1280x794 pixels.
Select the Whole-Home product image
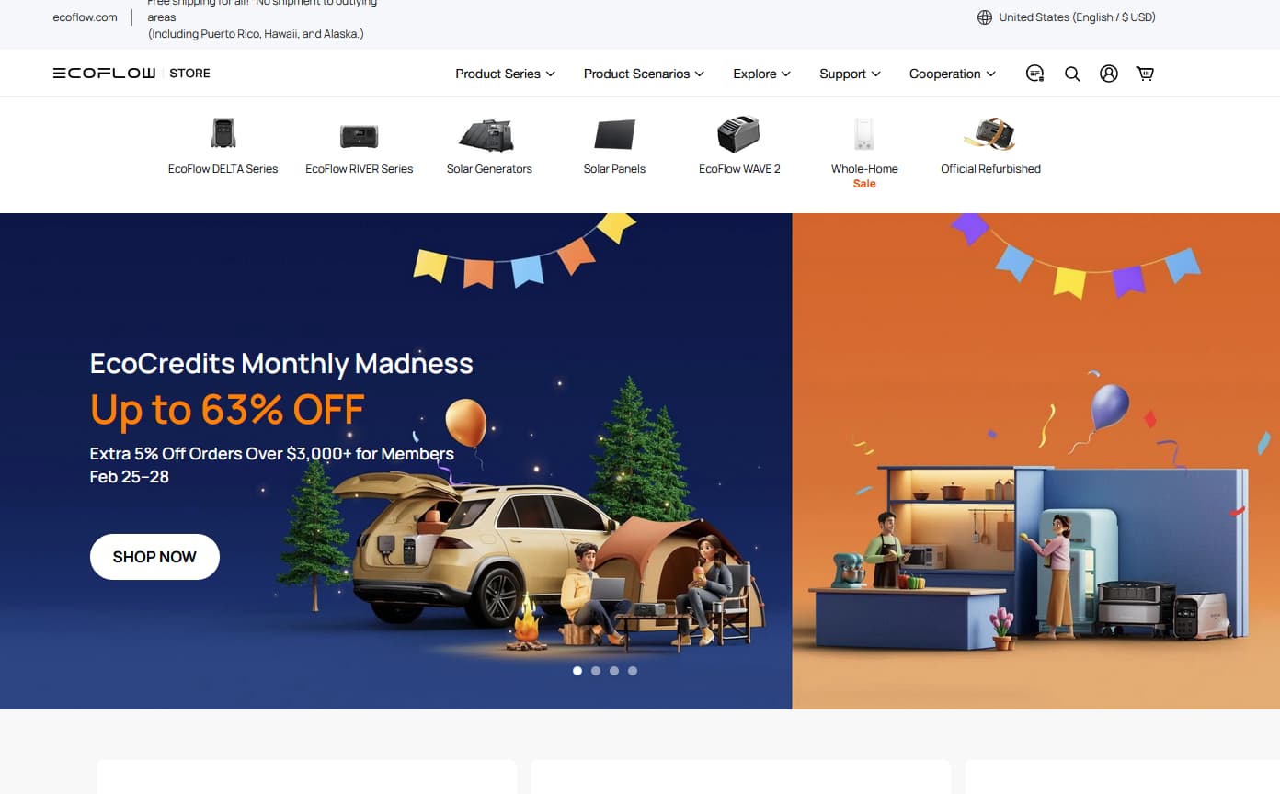point(864,134)
